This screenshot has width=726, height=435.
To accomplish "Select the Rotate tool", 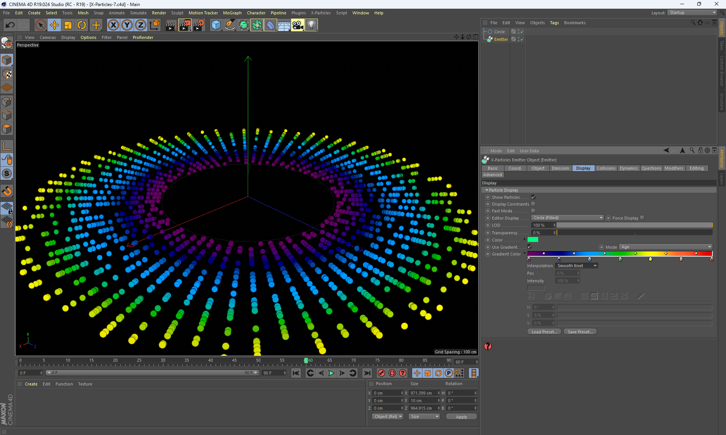I will [82, 25].
